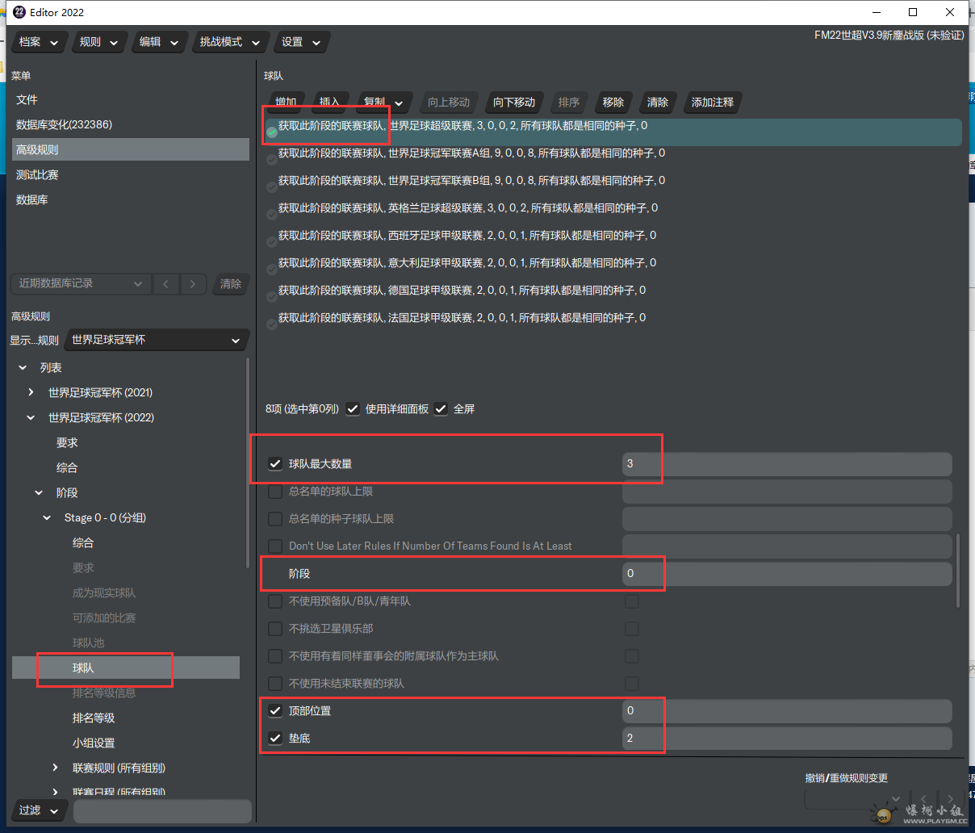975x833 pixels.
Task: Toggle the 全屏 checkbox
Action: (441, 408)
